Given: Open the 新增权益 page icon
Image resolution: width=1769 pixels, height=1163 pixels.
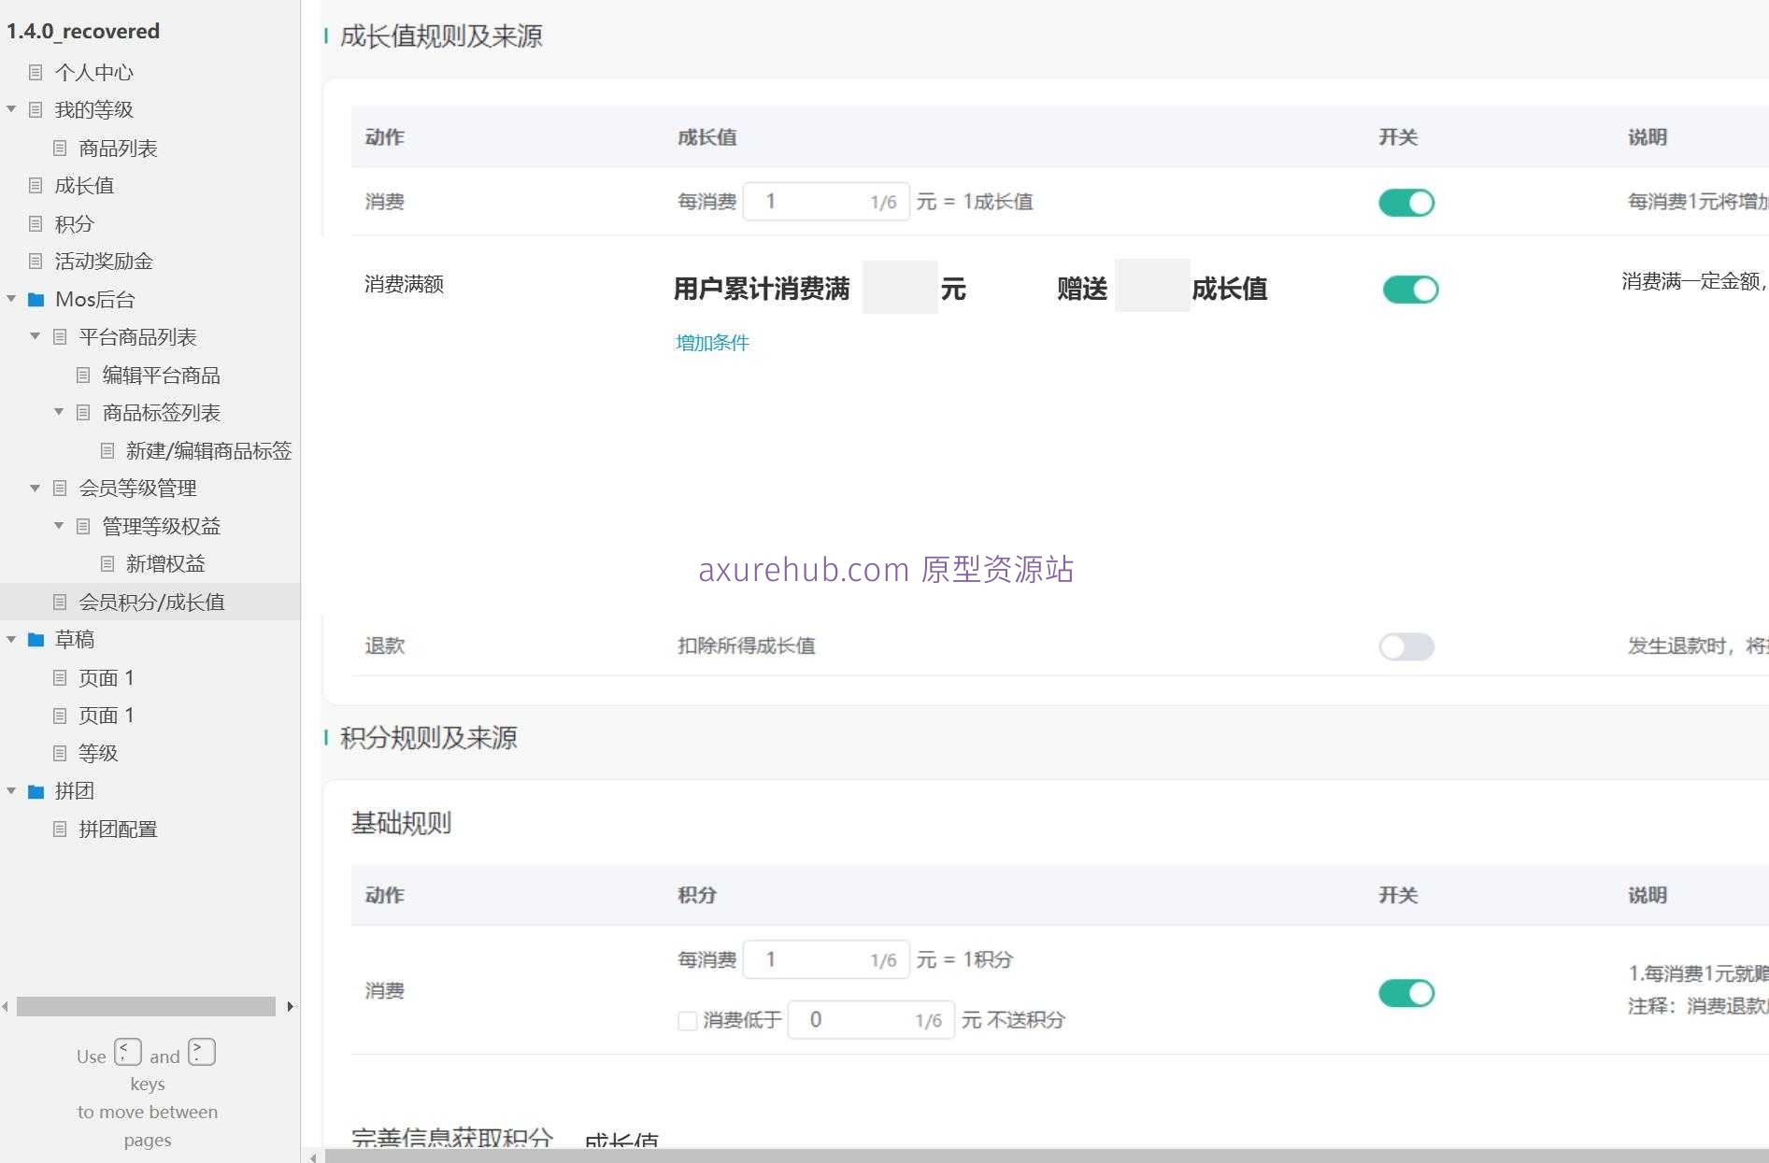Looking at the screenshot, I should (x=107, y=563).
